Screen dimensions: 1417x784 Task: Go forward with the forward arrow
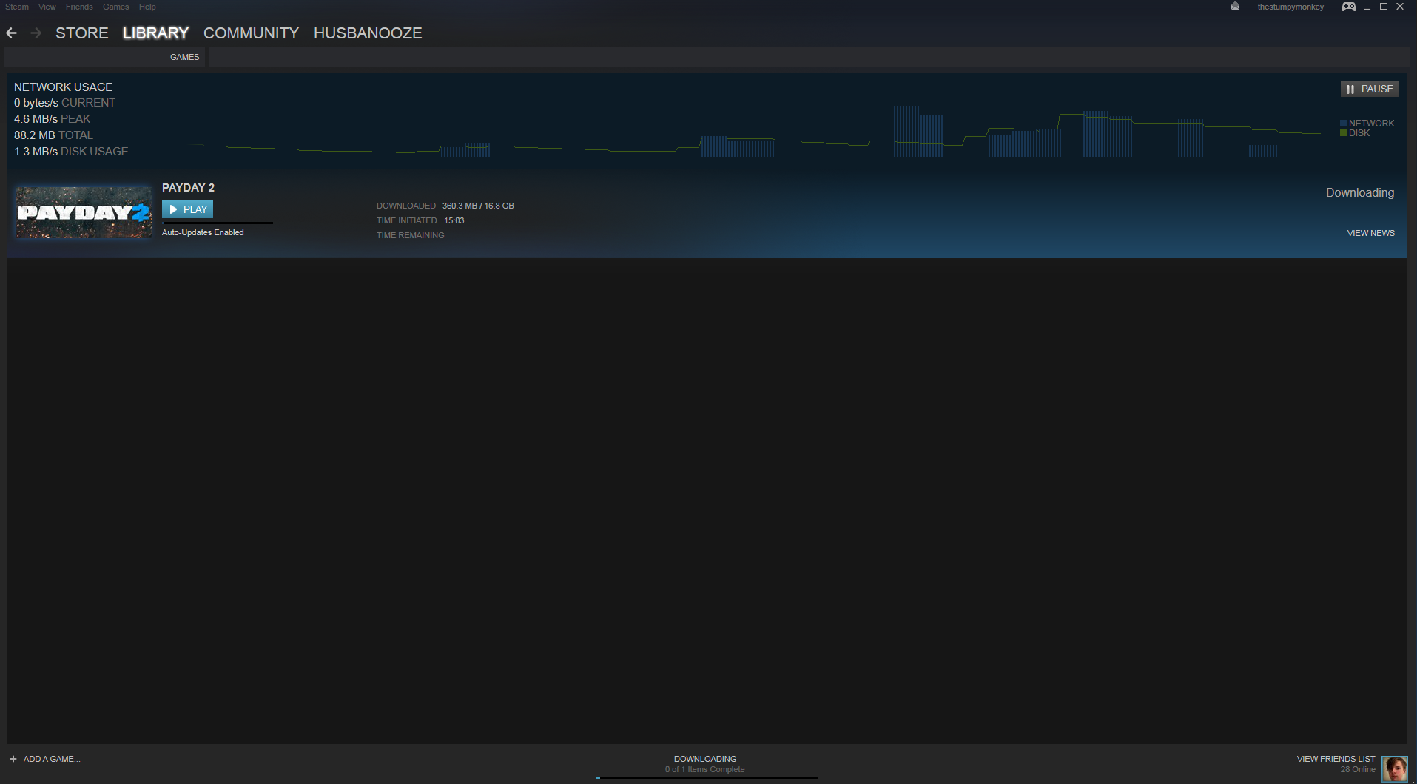[36, 33]
